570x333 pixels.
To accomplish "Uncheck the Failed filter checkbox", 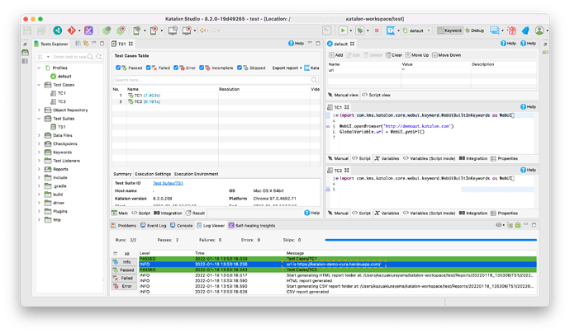I will pos(149,68).
